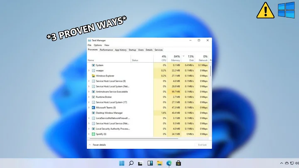Click the horizontal scrollbar below process list
Viewport: 299px width, 168px height.
(134, 138)
